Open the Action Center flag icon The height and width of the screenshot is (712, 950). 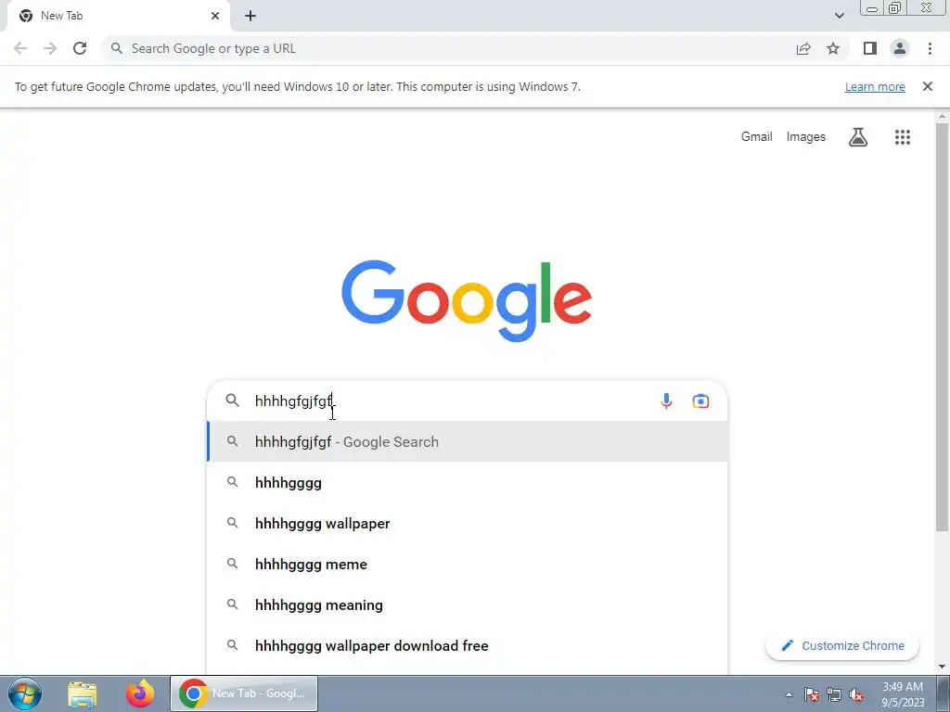[812, 694]
